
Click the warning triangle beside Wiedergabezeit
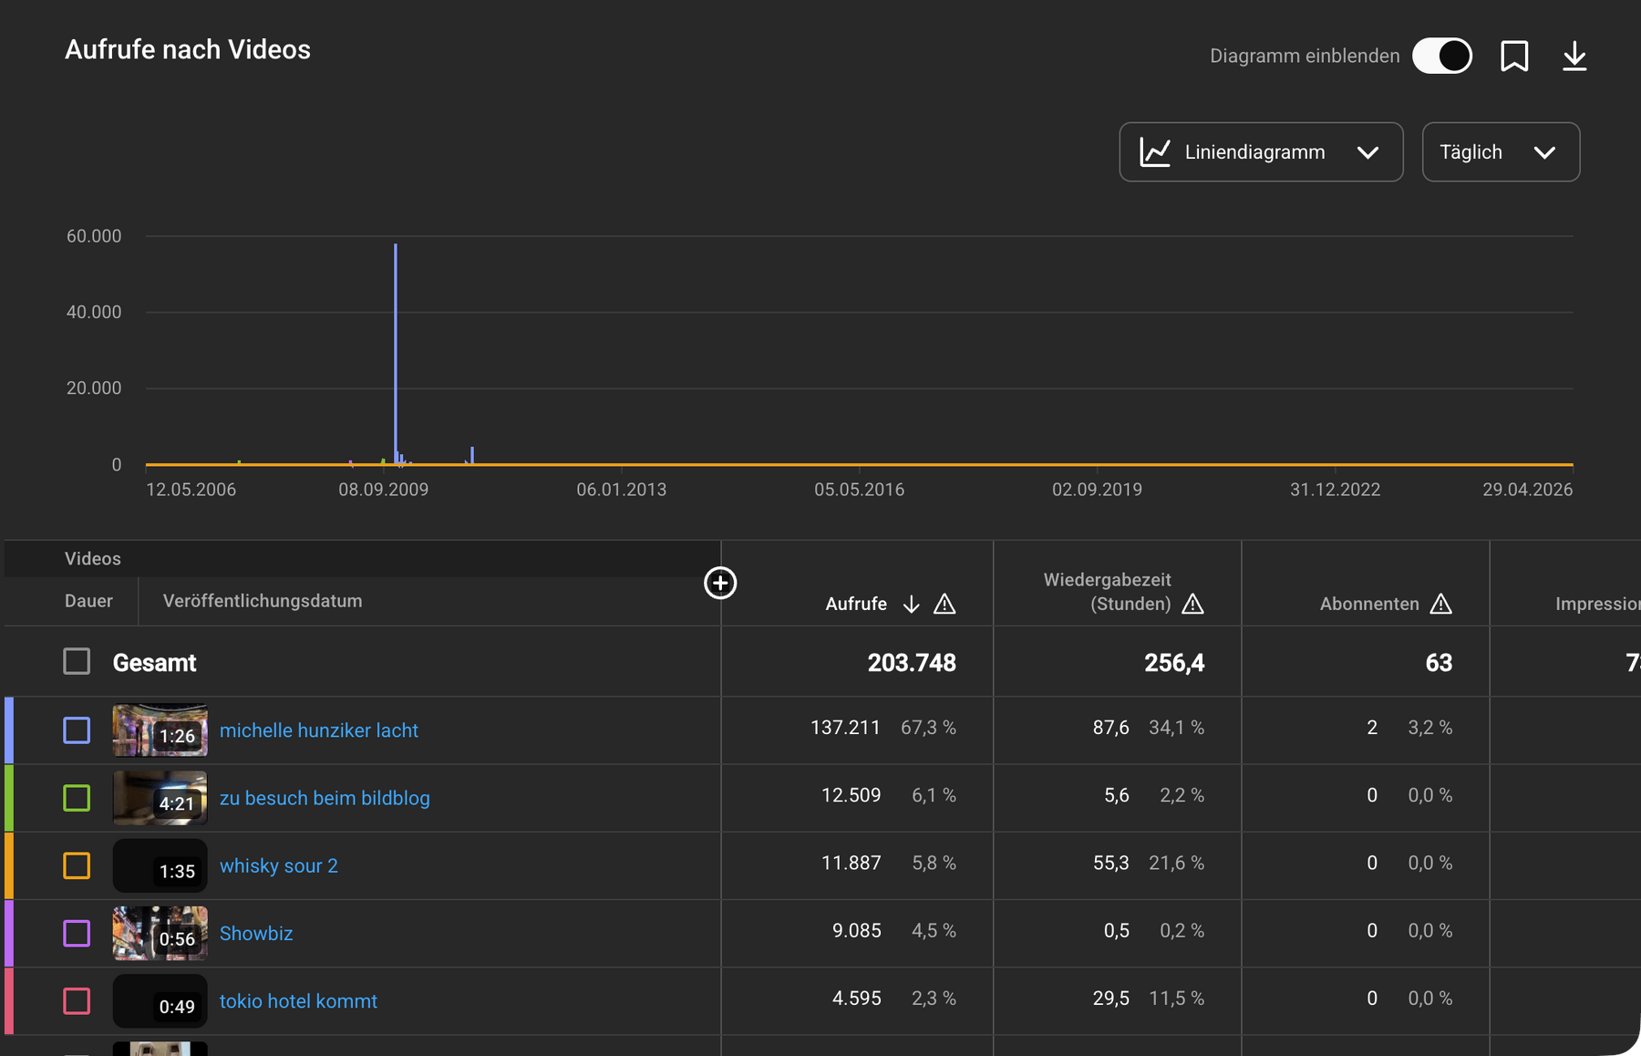click(x=1192, y=604)
